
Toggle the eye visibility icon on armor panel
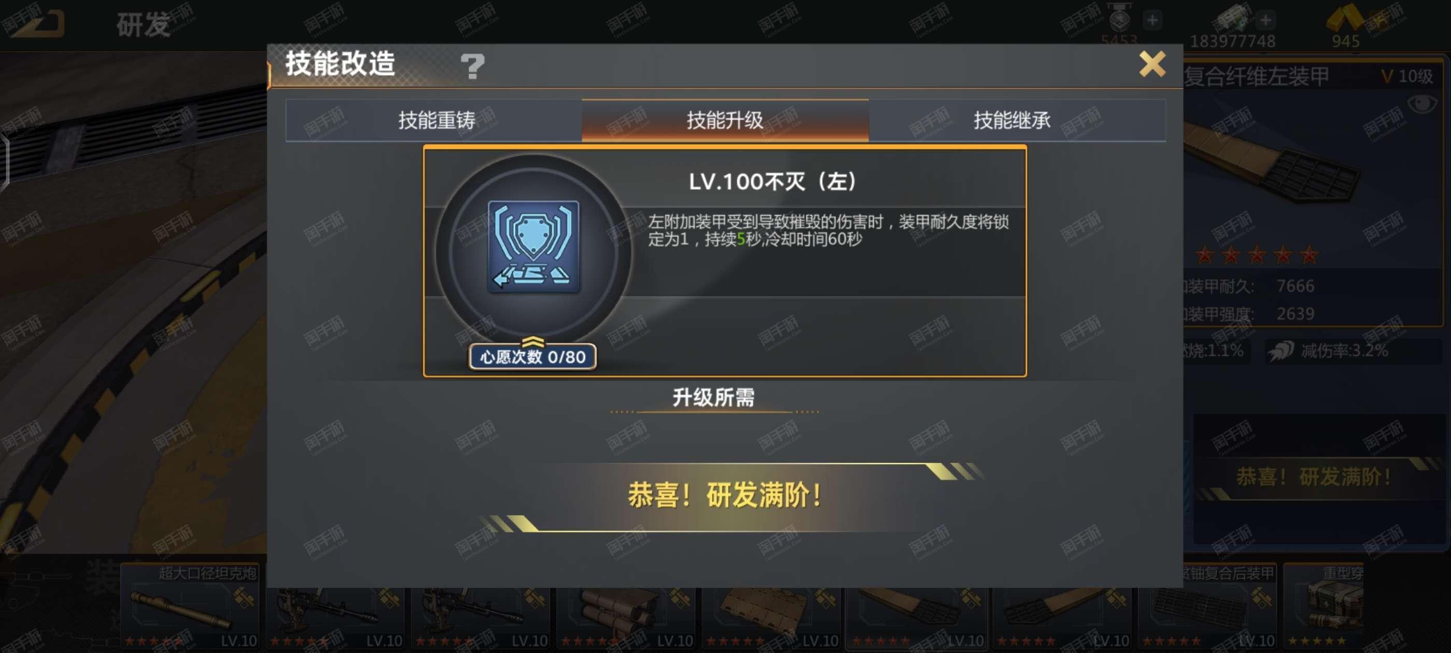[x=1421, y=104]
